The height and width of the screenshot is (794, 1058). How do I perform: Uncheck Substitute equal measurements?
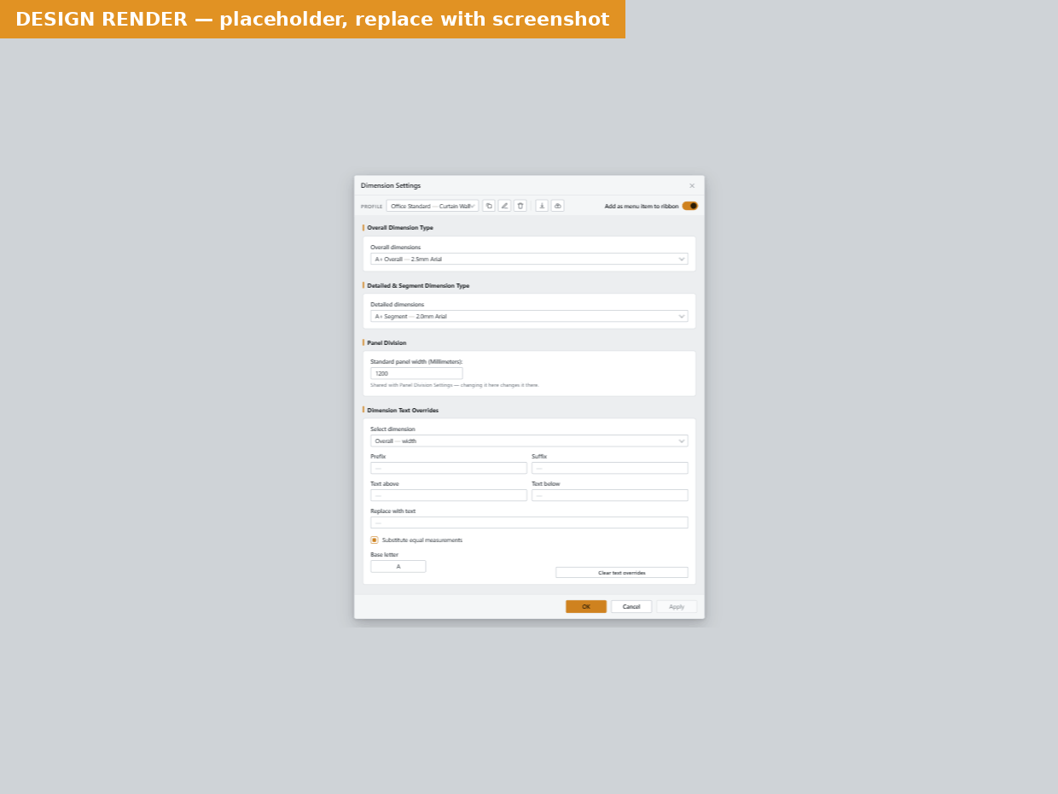(x=374, y=540)
